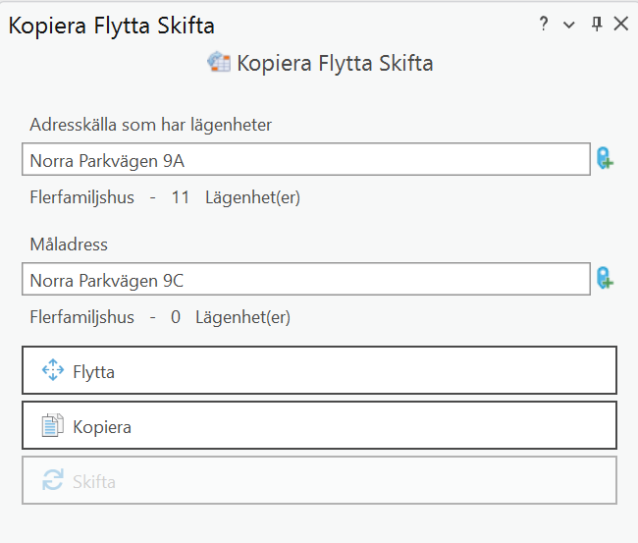Click the map-pick icon beside Måladress field

click(605, 280)
